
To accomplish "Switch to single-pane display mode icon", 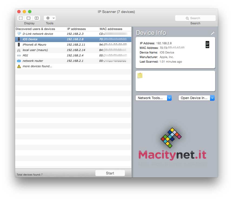I will 29,18.
